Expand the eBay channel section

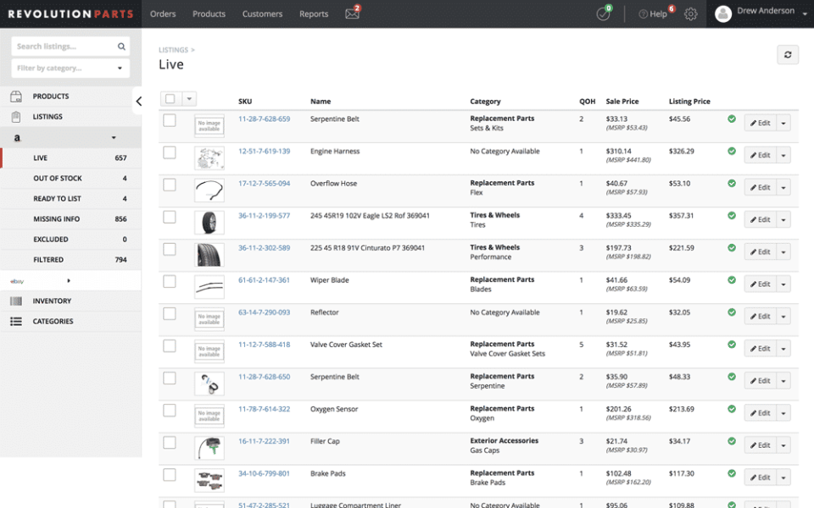[x=70, y=279]
